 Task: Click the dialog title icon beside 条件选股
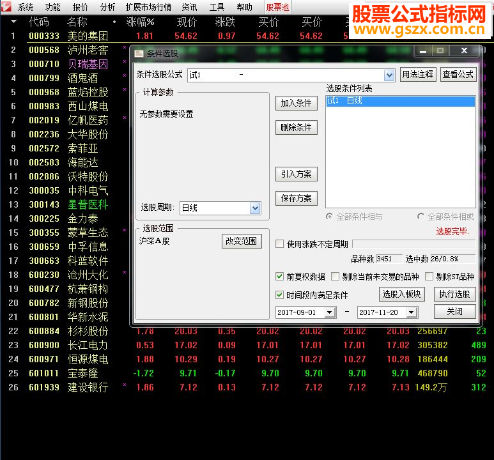point(139,54)
